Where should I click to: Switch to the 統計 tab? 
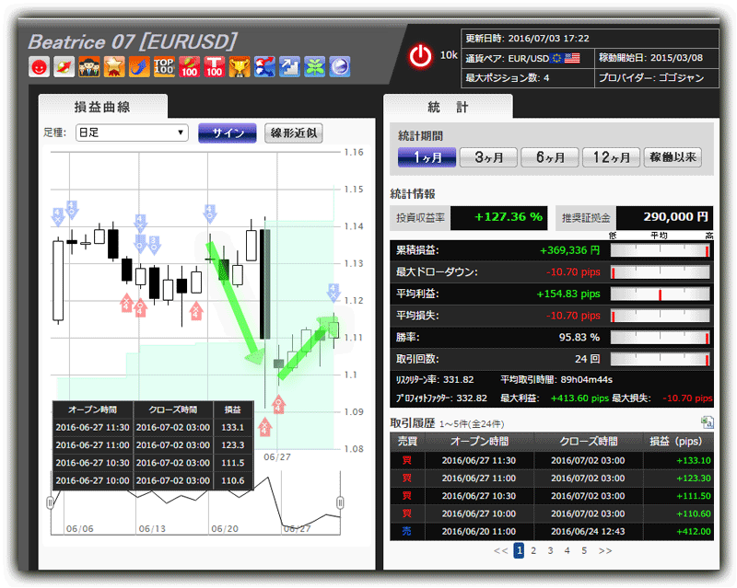tap(449, 107)
